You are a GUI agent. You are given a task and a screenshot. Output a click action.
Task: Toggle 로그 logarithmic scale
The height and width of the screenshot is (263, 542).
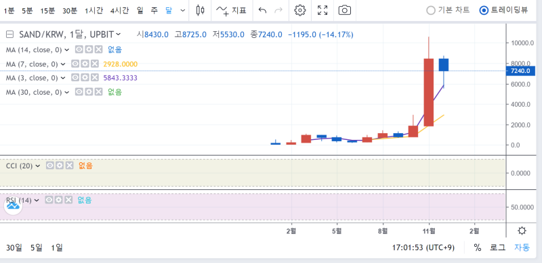pos(497,247)
